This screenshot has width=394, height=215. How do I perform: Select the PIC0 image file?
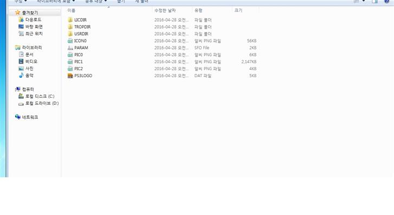point(75,55)
